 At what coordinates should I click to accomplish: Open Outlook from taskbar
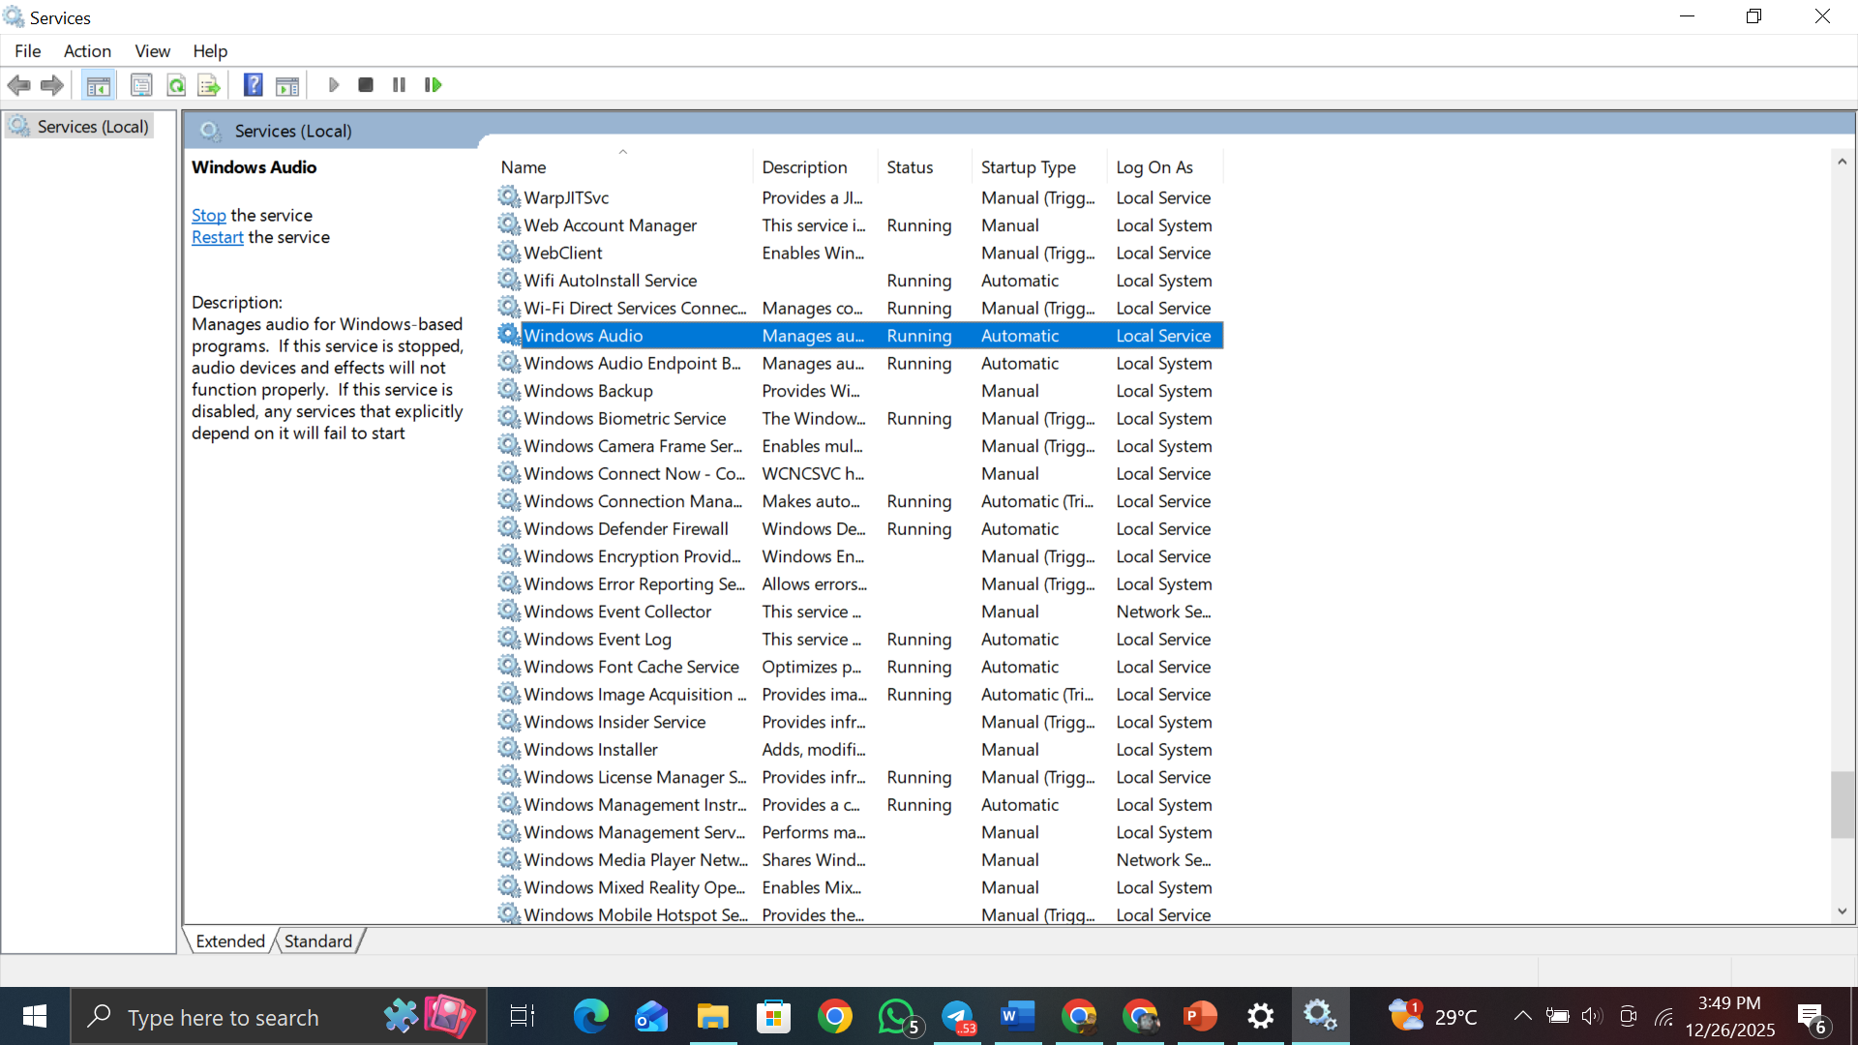[651, 1016]
